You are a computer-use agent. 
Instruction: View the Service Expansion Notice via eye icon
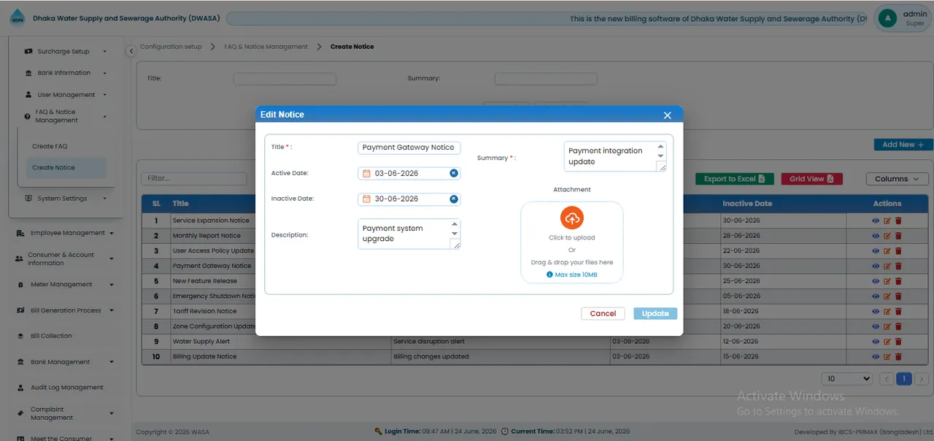[x=876, y=220]
